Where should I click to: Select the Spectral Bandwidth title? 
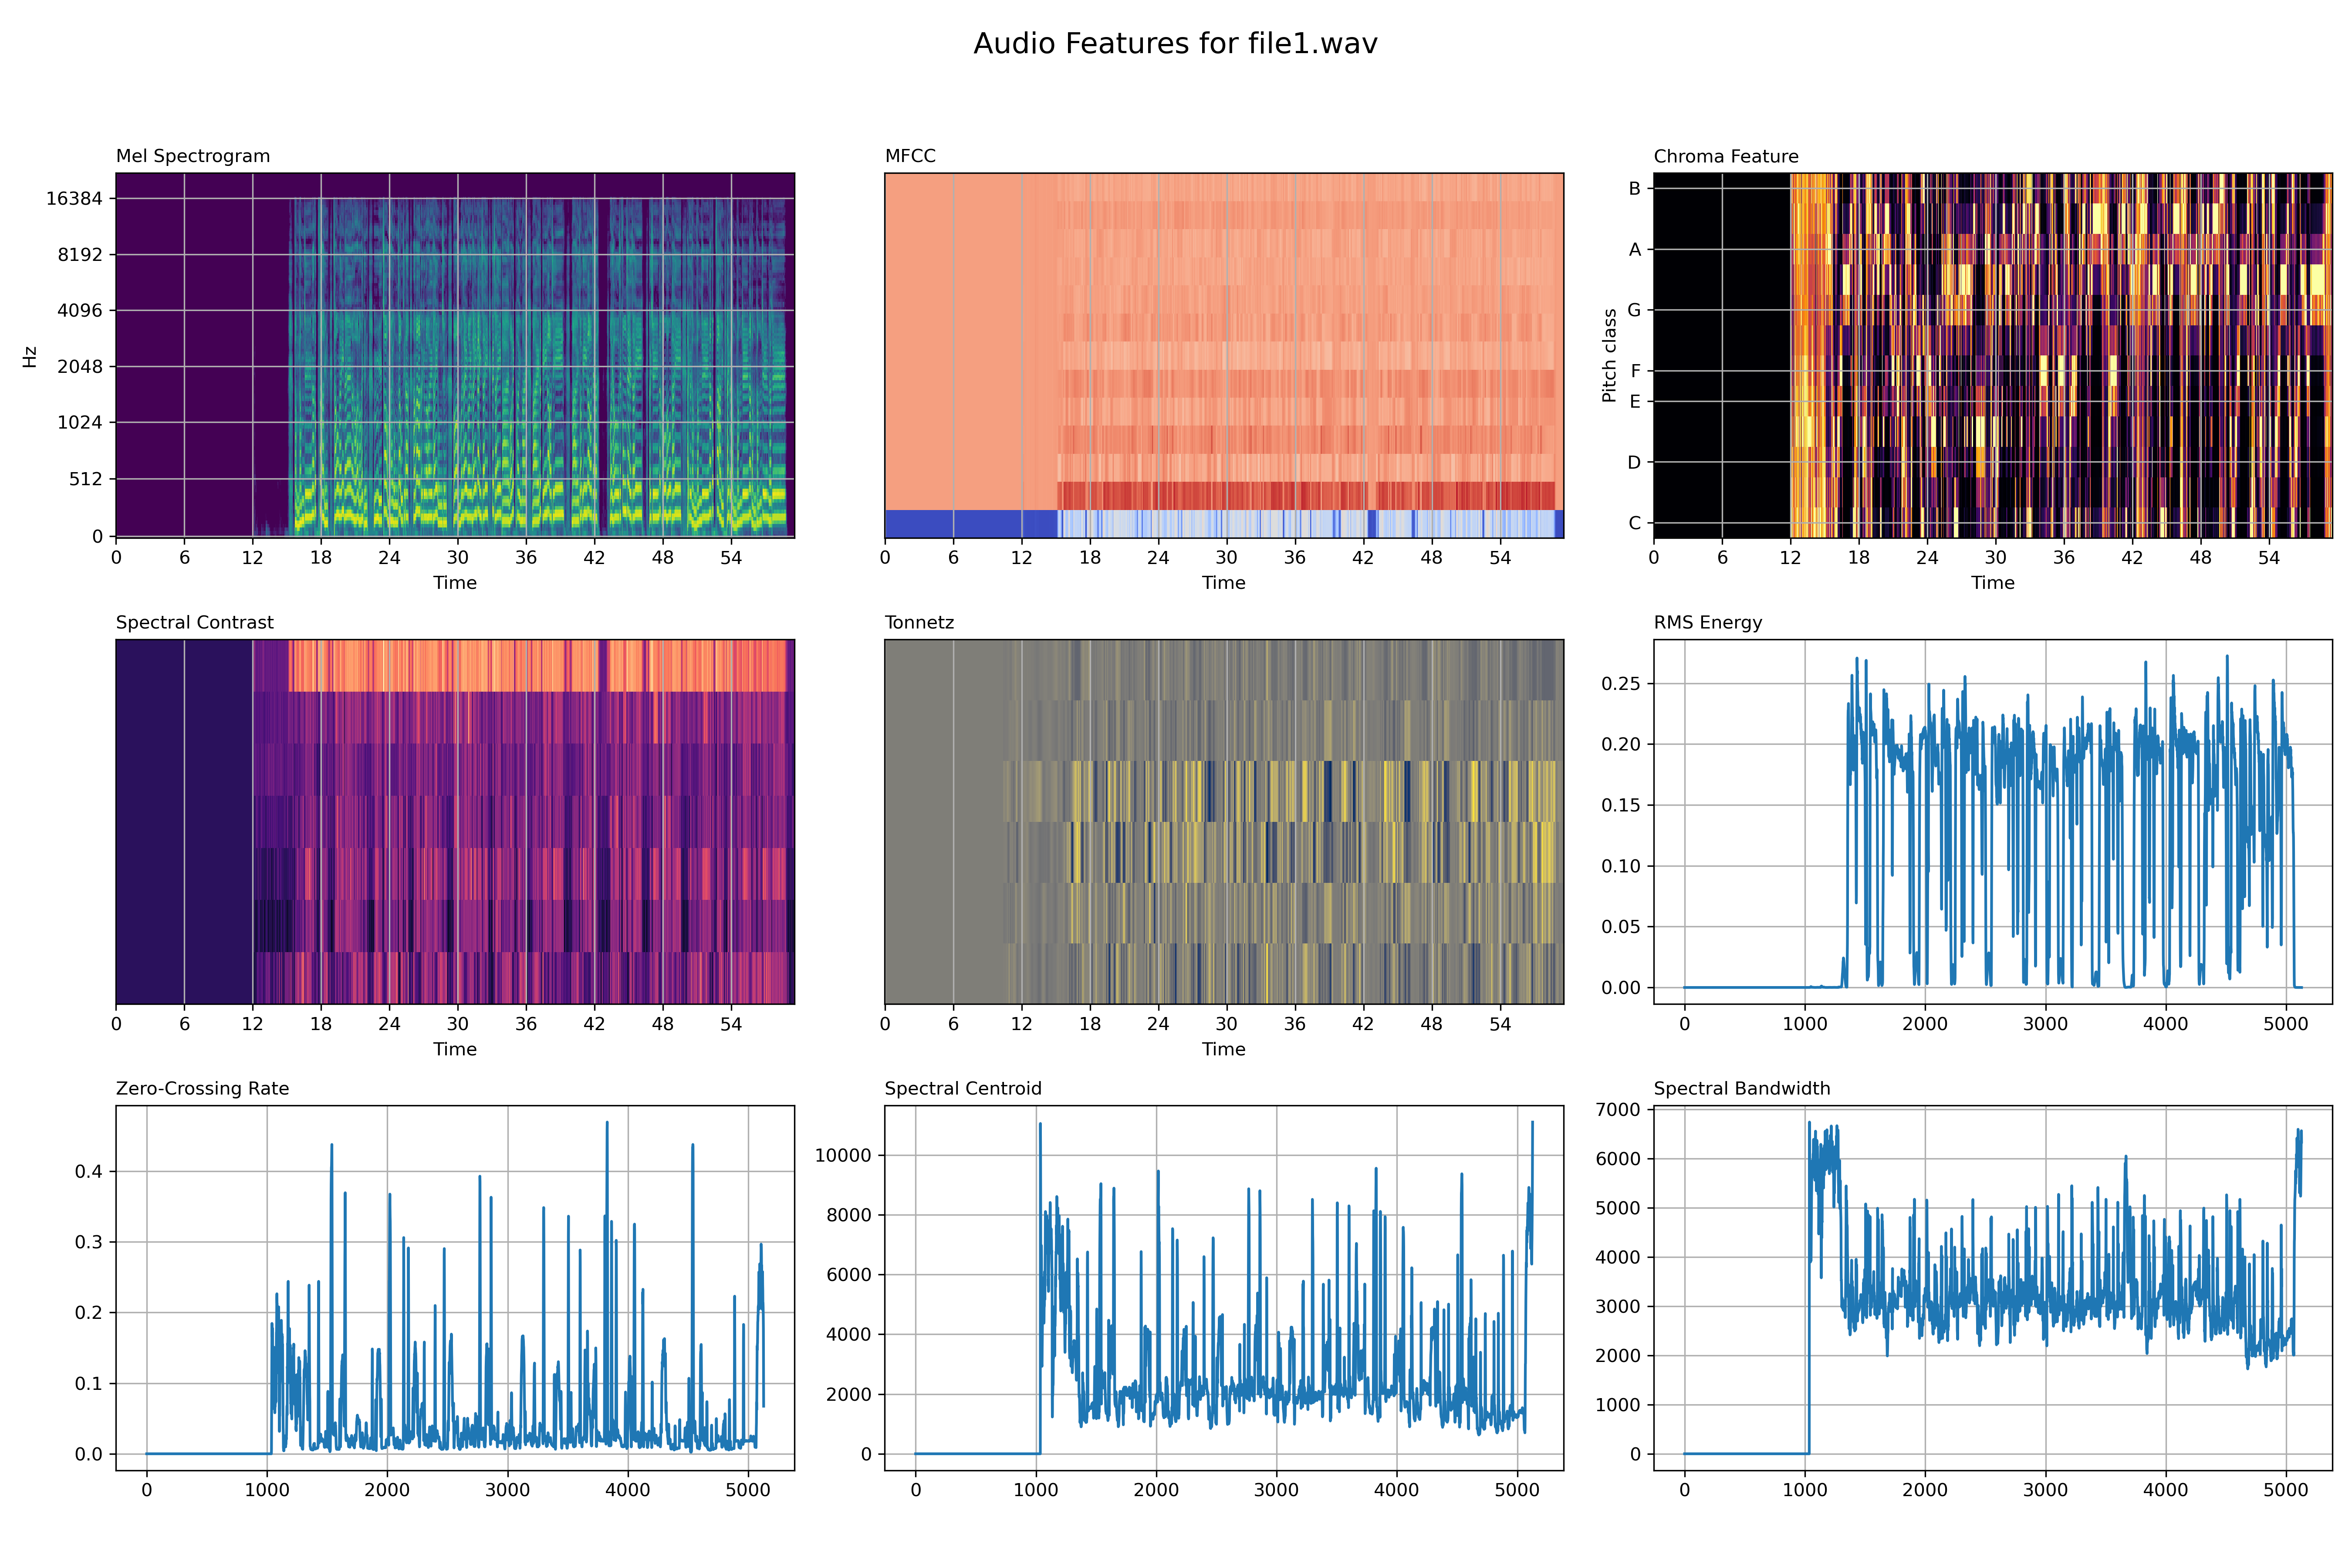tap(1742, 1088)
